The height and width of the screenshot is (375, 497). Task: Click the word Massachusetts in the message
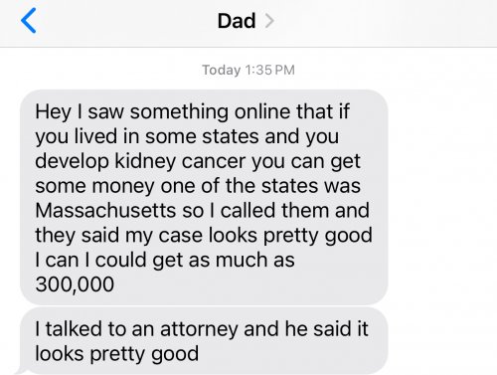click(105, 210)
